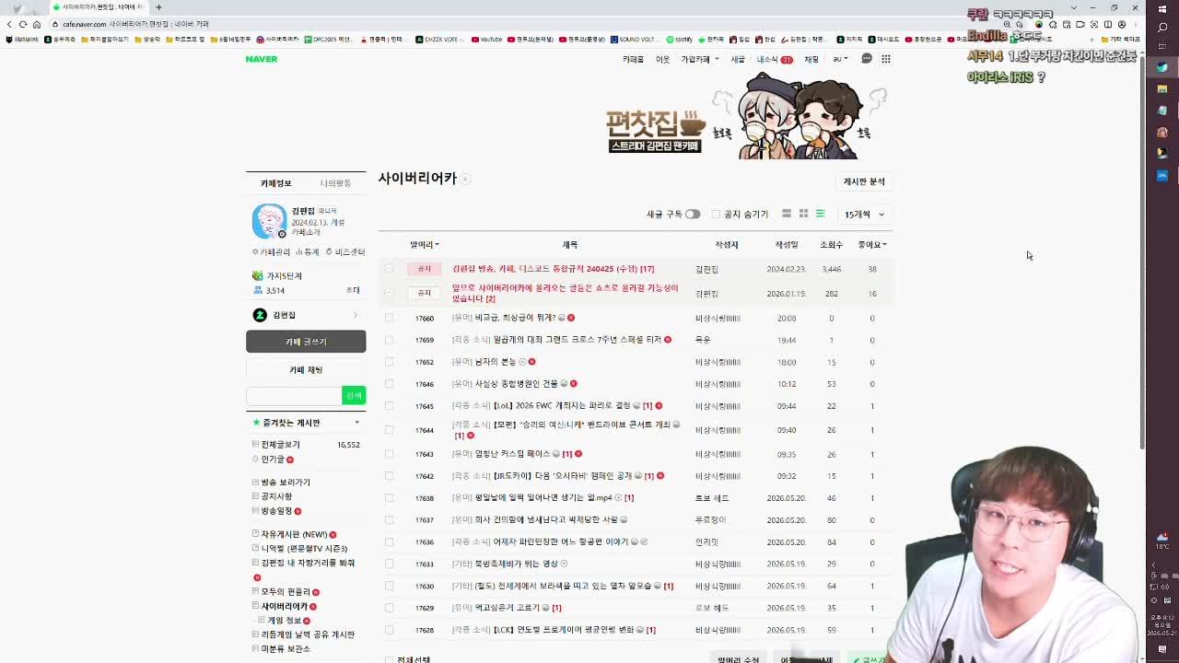Open the Babtalink bookmark

click(x=24, y=40)
